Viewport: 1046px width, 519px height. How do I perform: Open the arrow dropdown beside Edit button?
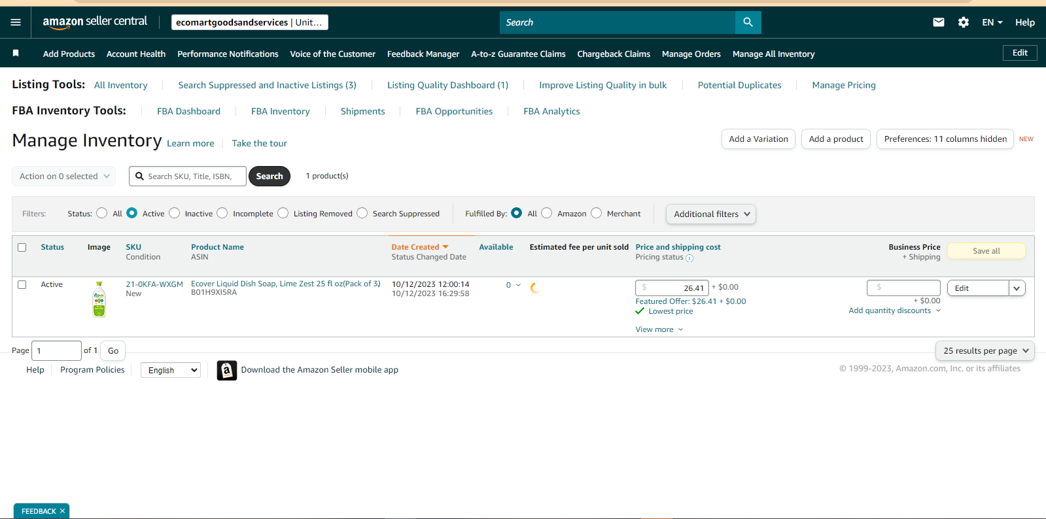point(1017,288)
